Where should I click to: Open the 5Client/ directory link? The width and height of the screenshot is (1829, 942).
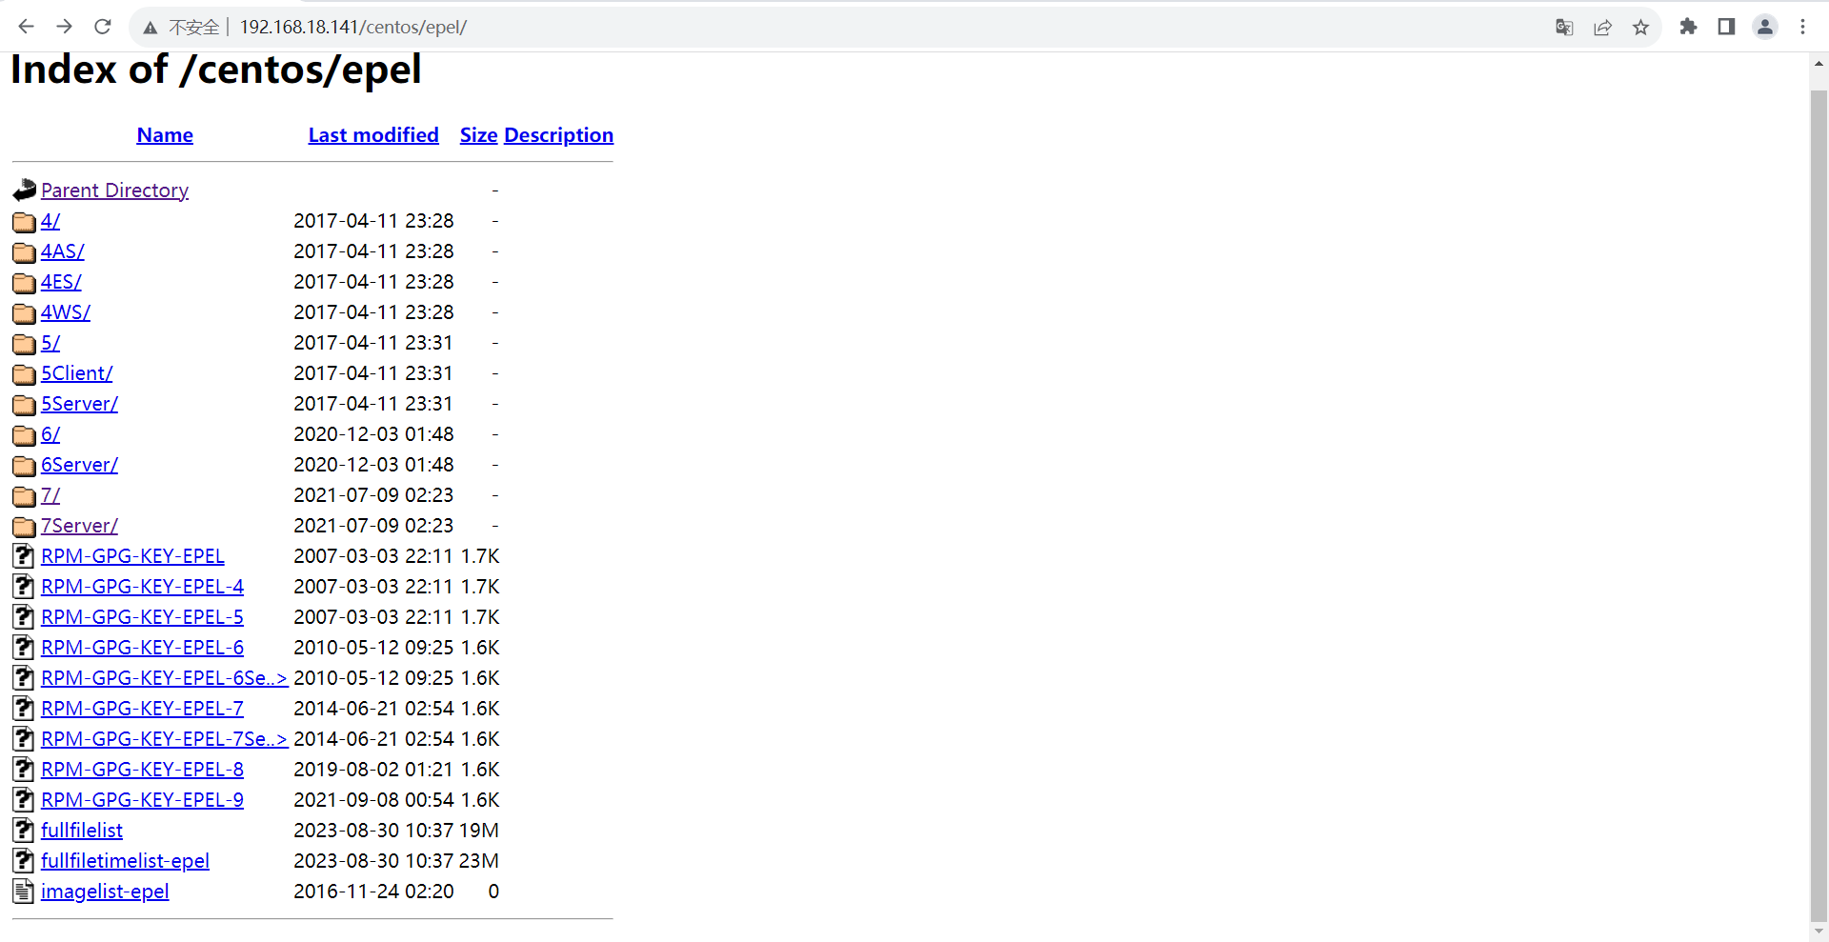click(x=76, y=373)
